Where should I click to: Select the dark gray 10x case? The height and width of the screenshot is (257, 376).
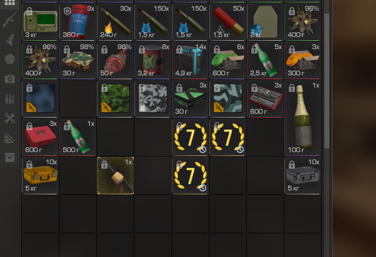pos(303,175)
